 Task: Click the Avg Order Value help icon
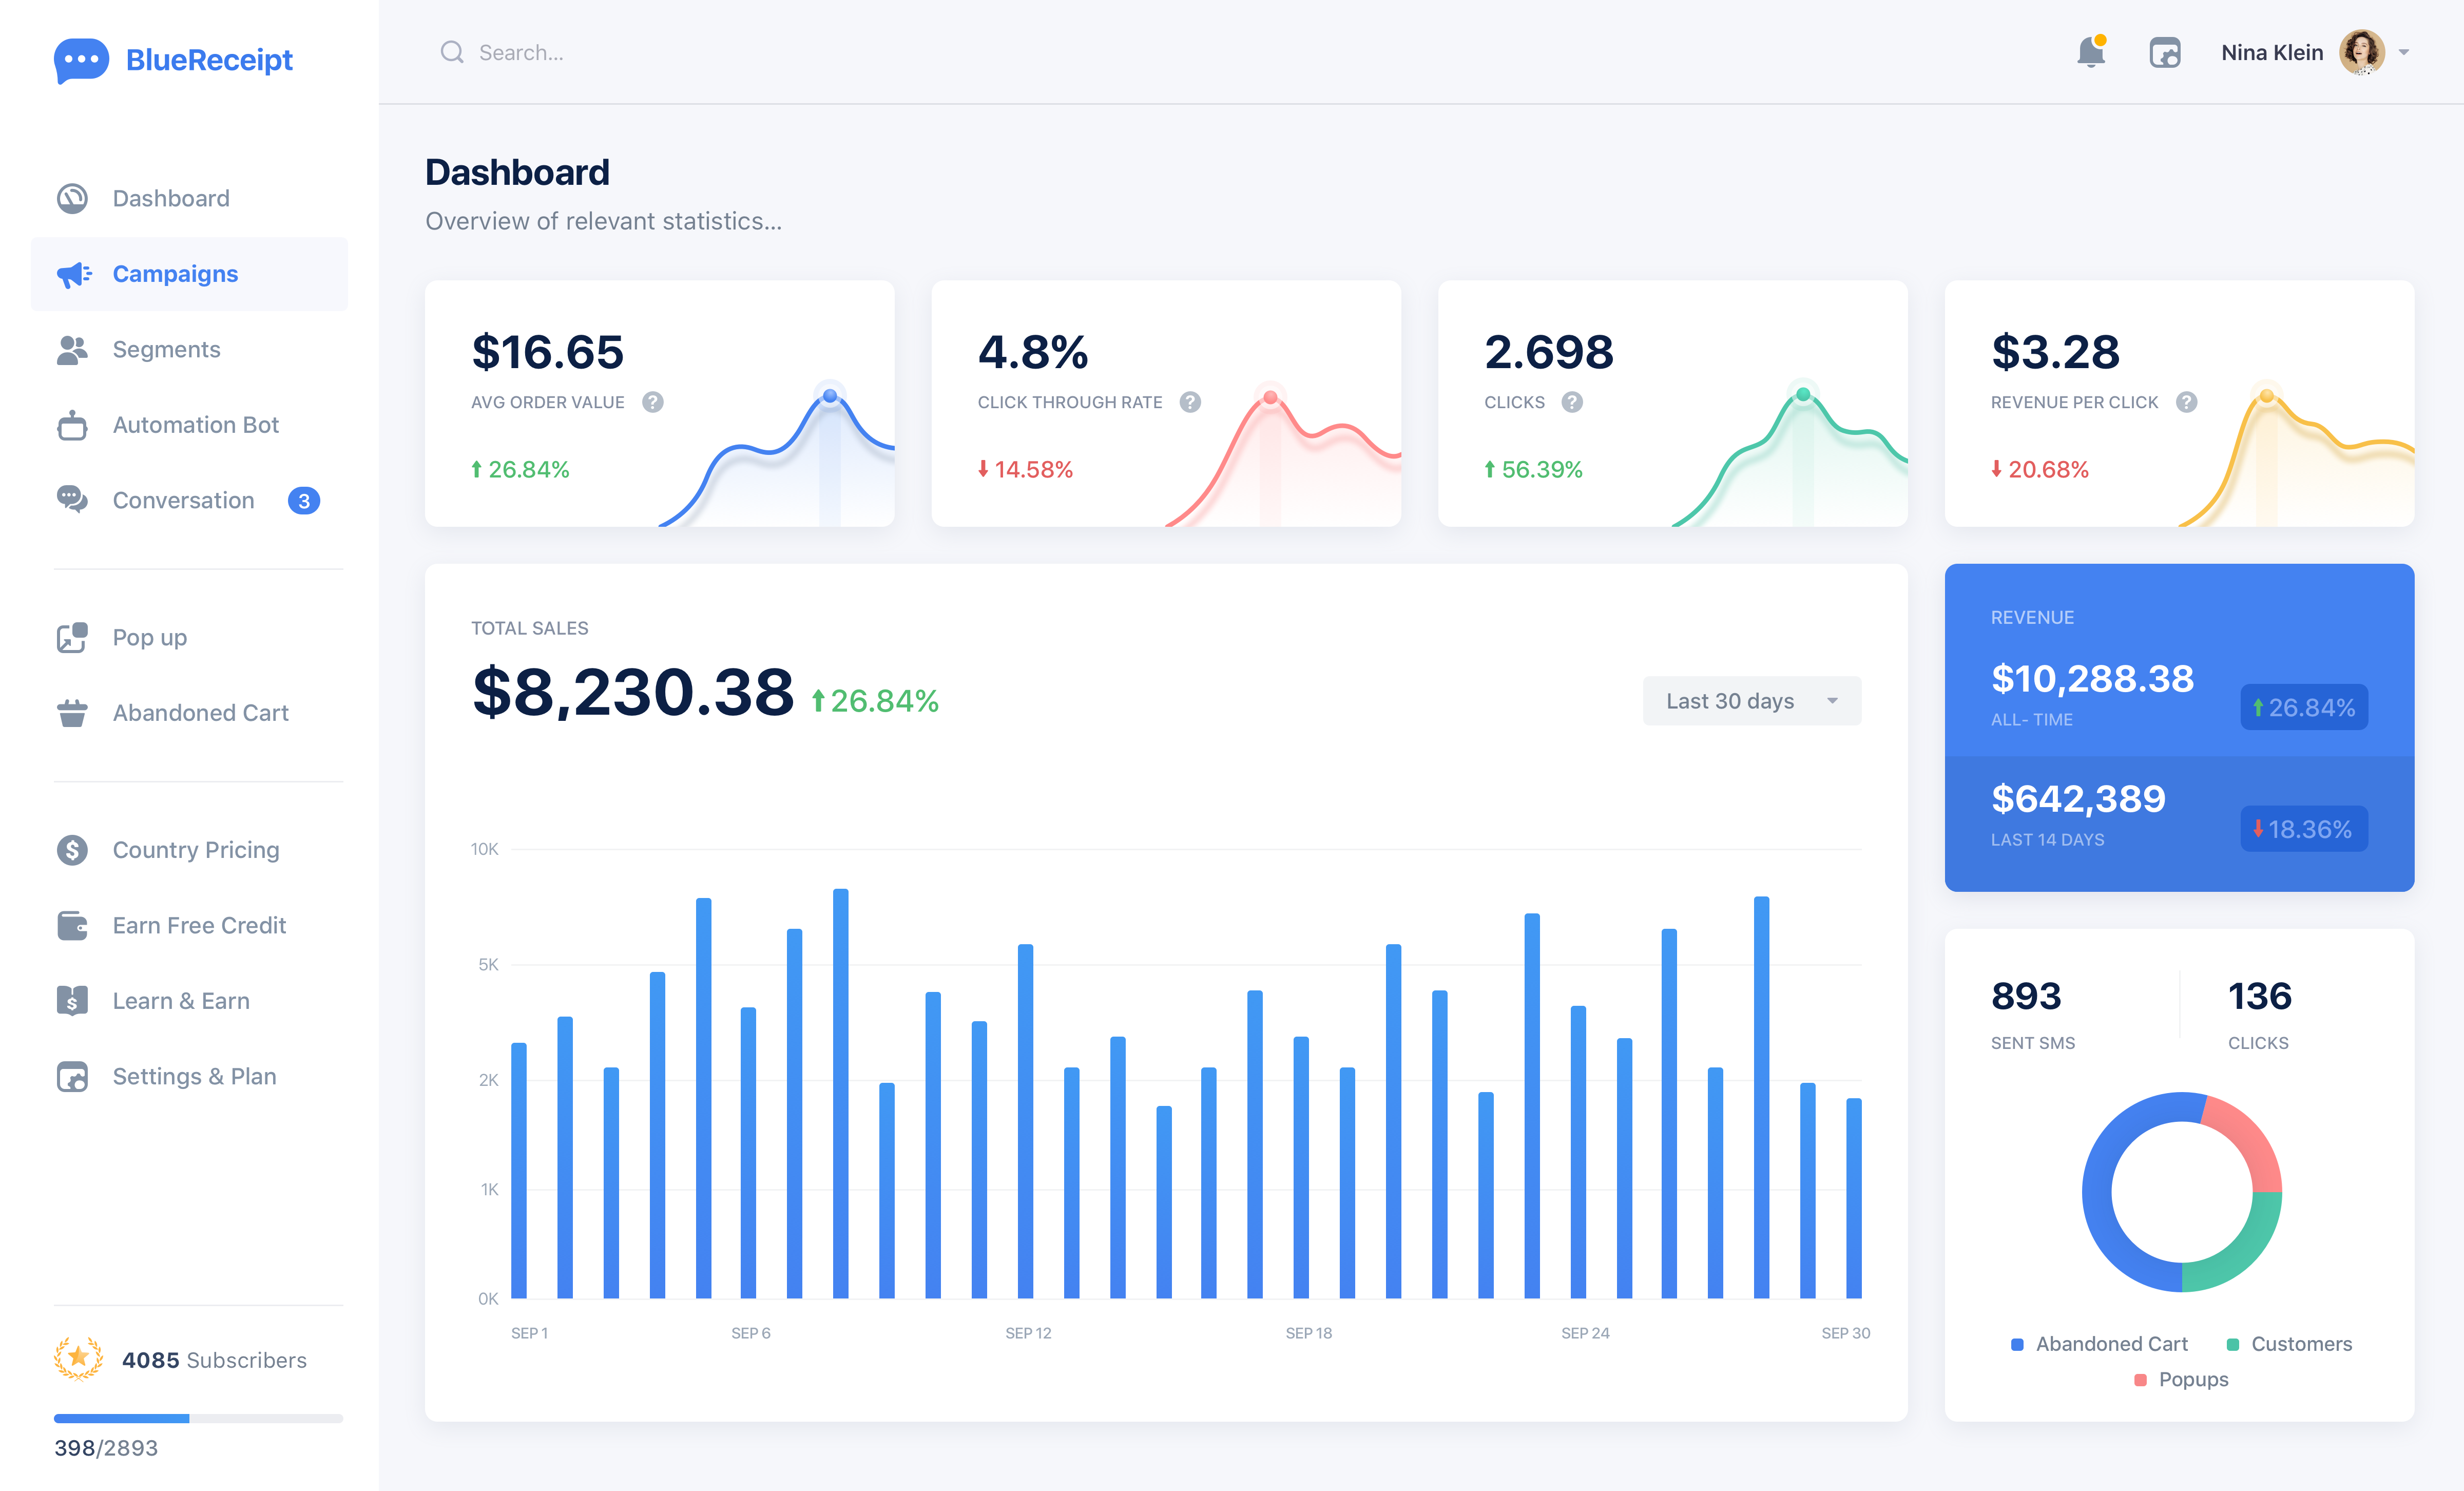pos(653,402)
